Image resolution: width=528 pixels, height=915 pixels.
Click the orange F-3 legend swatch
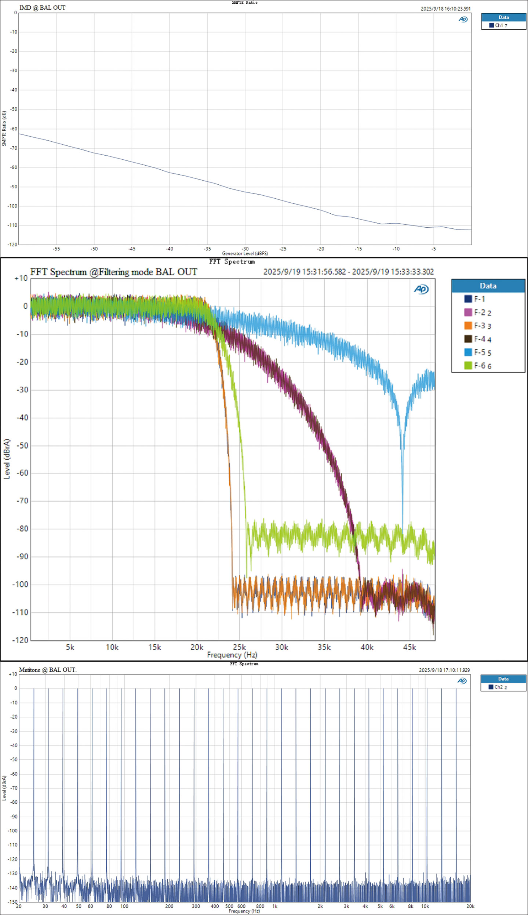(x=468, y=326)
